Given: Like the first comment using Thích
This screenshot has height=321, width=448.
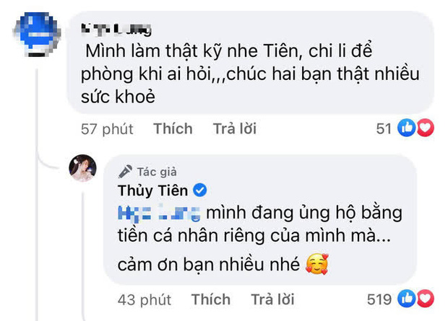Looking at the screenshot, I should coord(173,129).
